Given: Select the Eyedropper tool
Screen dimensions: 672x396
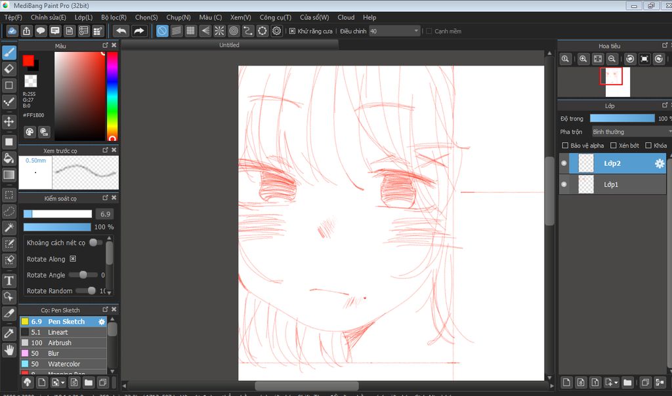Looking at the screenshot, I should [9, 334].
